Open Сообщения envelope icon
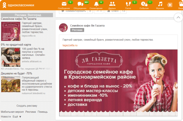Screen dimensions: 183x121 pyautogui.click(x=64, y=4)
